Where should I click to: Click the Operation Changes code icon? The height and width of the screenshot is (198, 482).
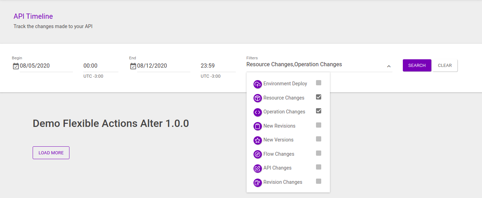(x=257, y=112)
